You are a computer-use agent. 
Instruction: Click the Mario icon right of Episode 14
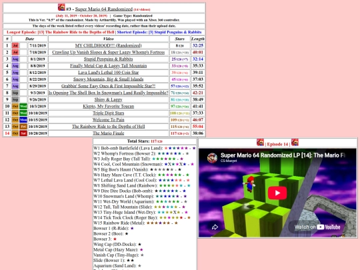tap(295, 143)
